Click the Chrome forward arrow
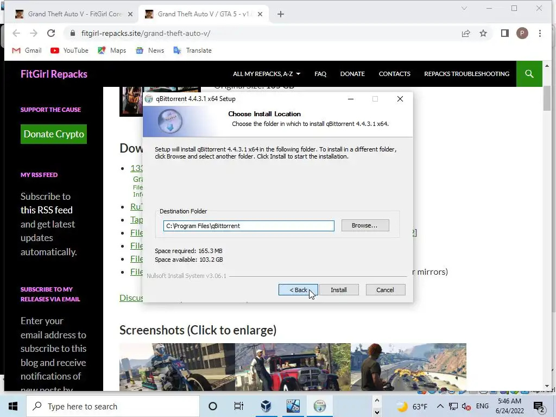This screenshot has width=556, height=417. 34,33
